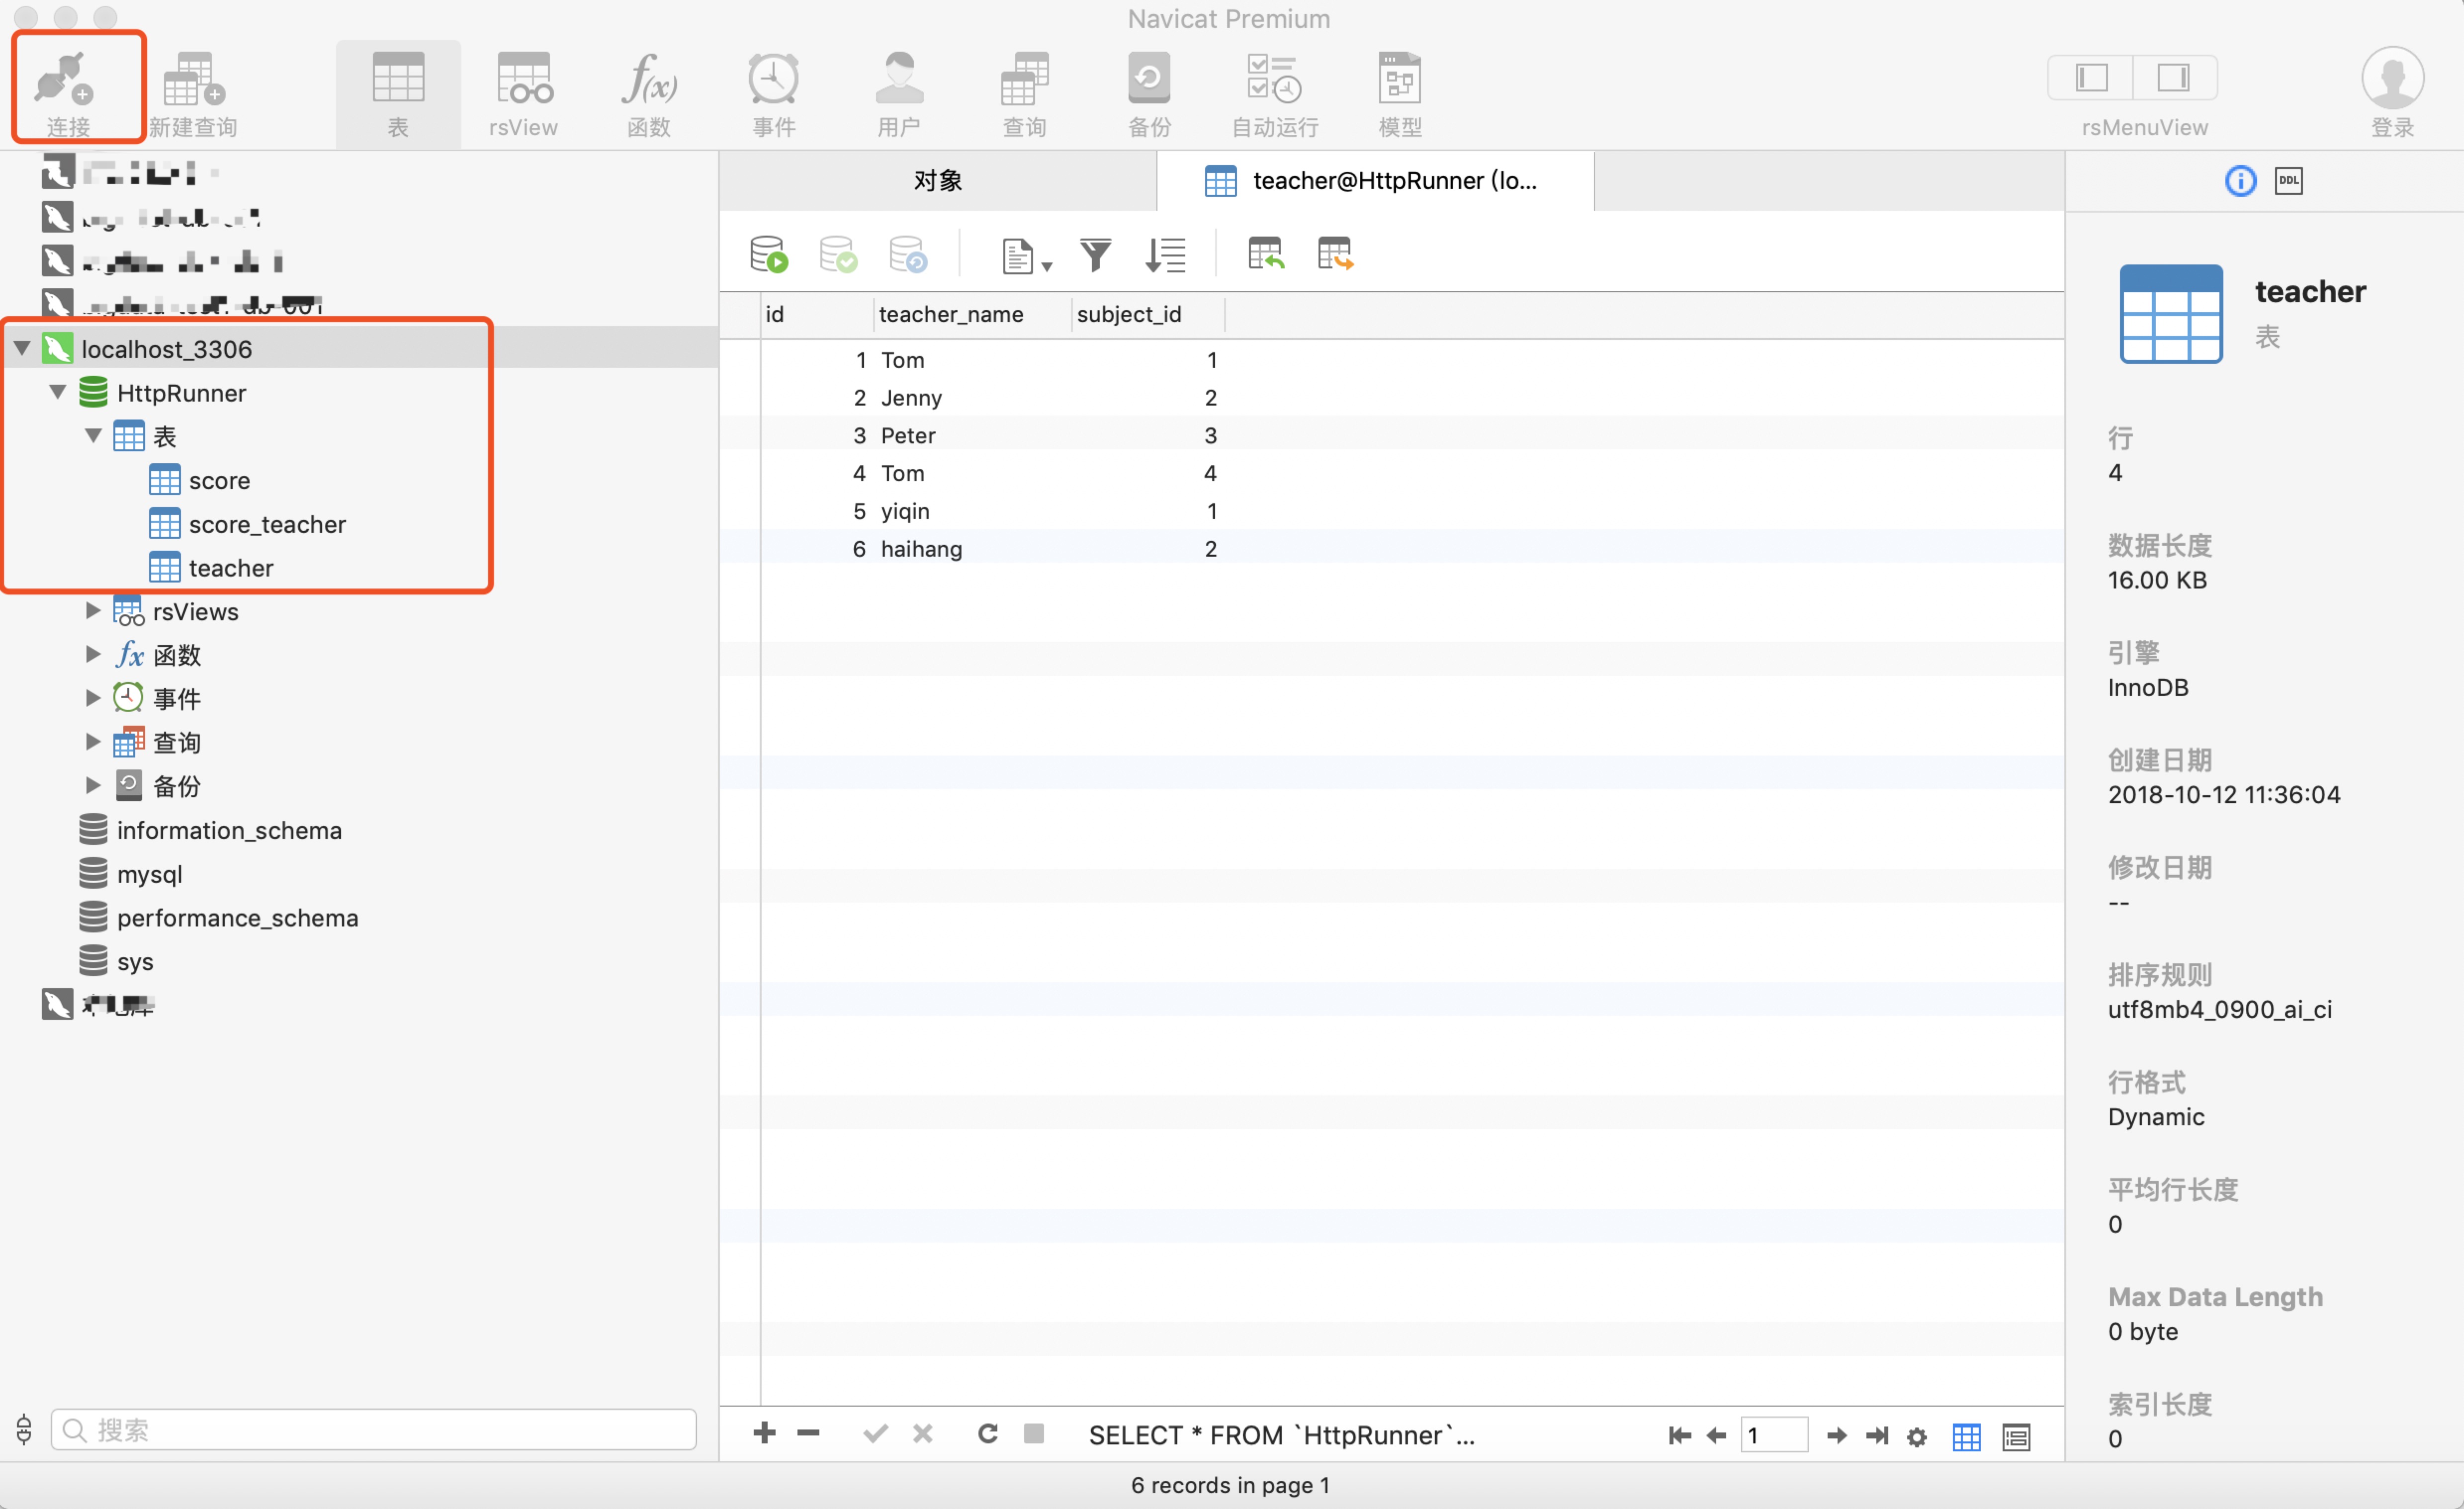Click the filter funnel icon
This screenshot has width=2464, height=1509.
point(1095,255)
